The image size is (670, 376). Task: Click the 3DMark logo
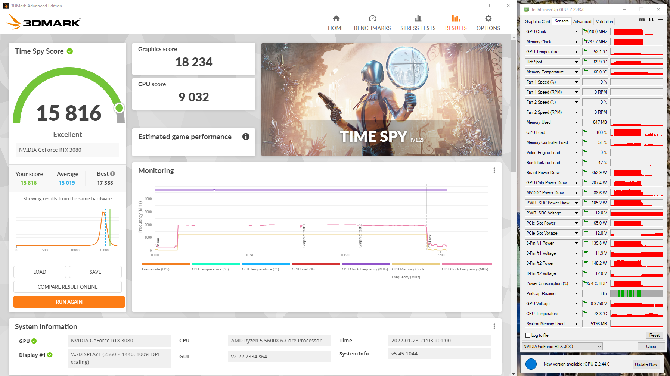(x=44, y=22)
